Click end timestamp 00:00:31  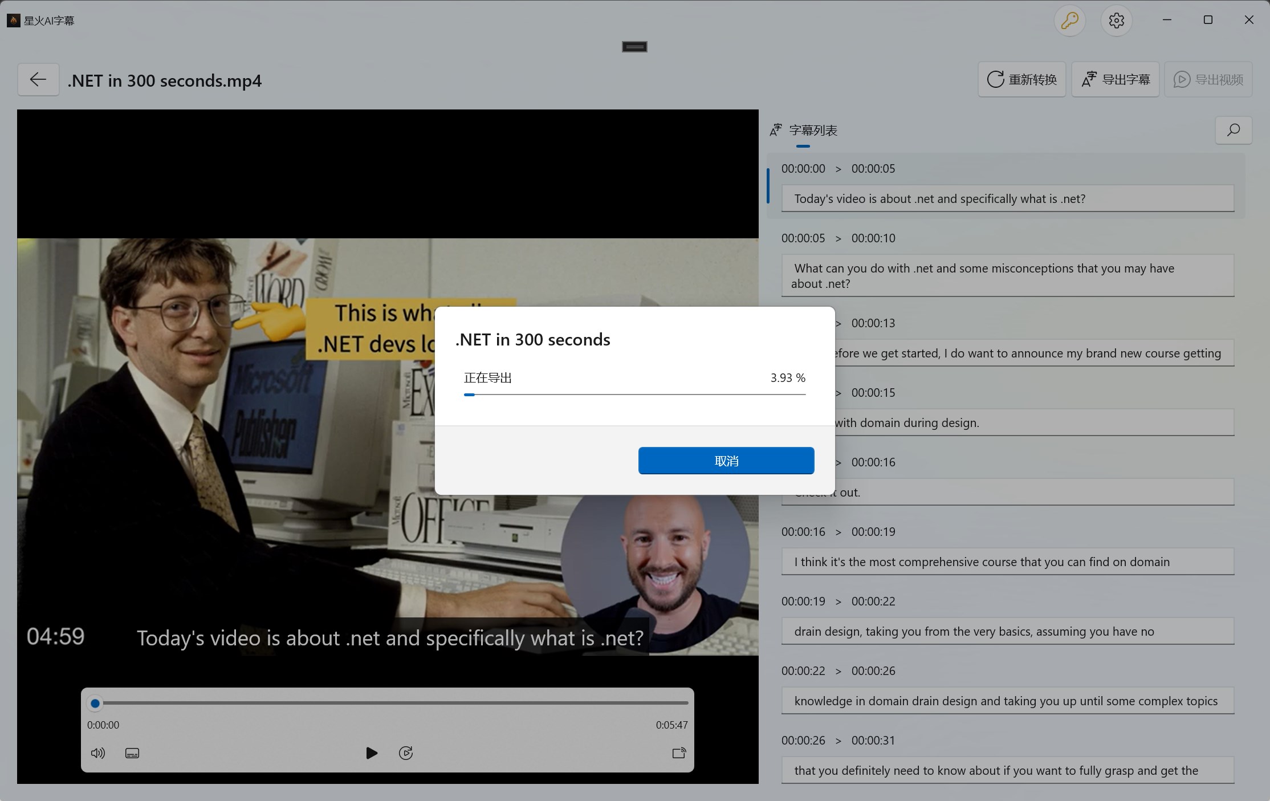[x=873, y=741]
